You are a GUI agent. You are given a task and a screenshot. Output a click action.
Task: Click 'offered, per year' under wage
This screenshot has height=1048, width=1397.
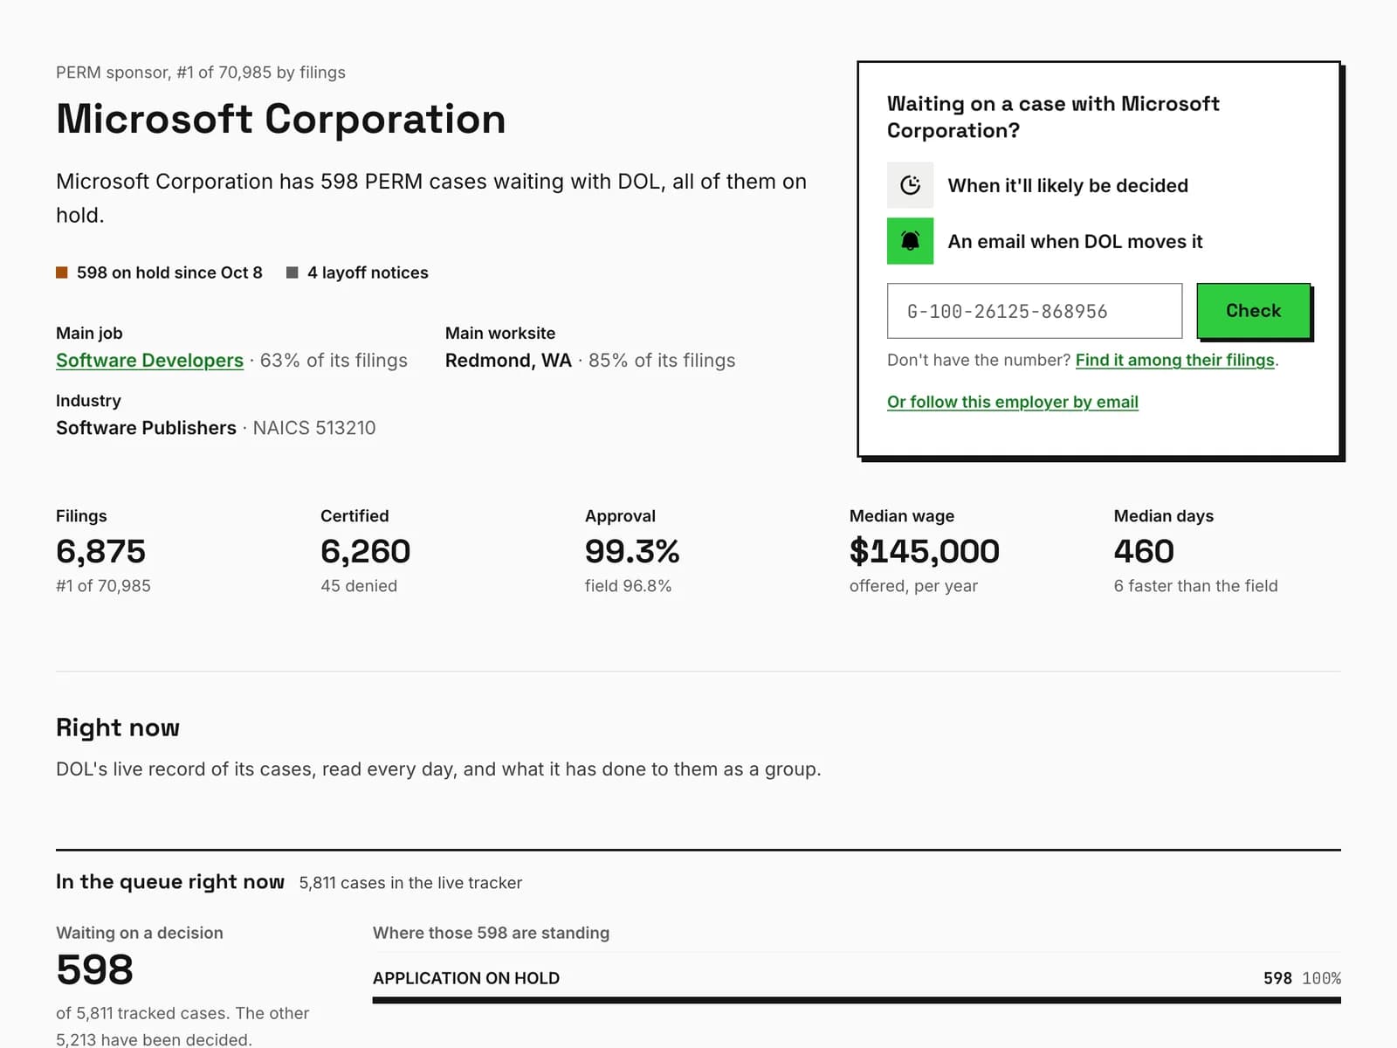pyautogui.click(x=913, y=586)
